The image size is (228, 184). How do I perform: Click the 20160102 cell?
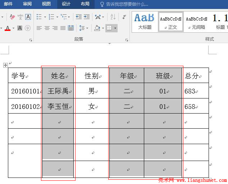(25, 106)
